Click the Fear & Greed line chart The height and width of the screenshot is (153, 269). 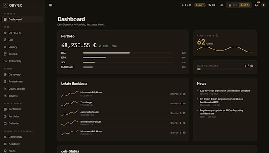click(225, 49)
